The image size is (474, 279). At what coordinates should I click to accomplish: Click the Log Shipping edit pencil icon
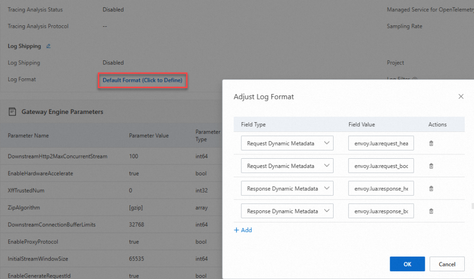[x=48, y=46]
